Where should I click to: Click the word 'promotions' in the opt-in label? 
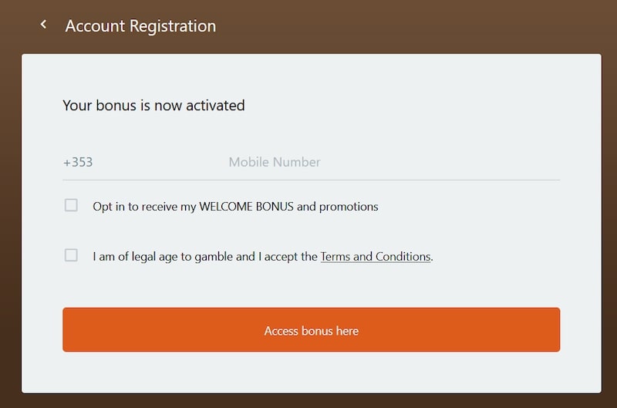349,207
